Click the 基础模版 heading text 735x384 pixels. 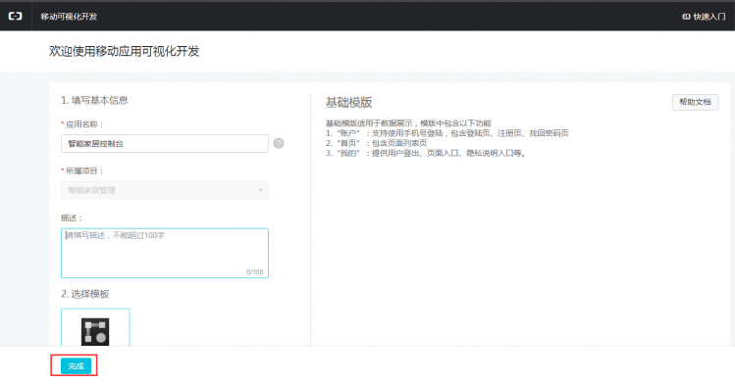[348, 103]
